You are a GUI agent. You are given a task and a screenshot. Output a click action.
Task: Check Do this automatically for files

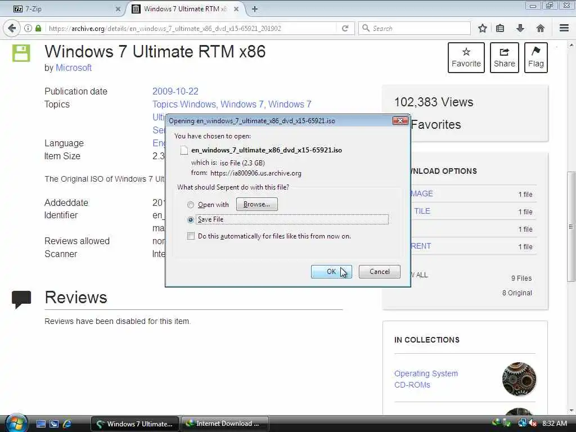[191, 236]
